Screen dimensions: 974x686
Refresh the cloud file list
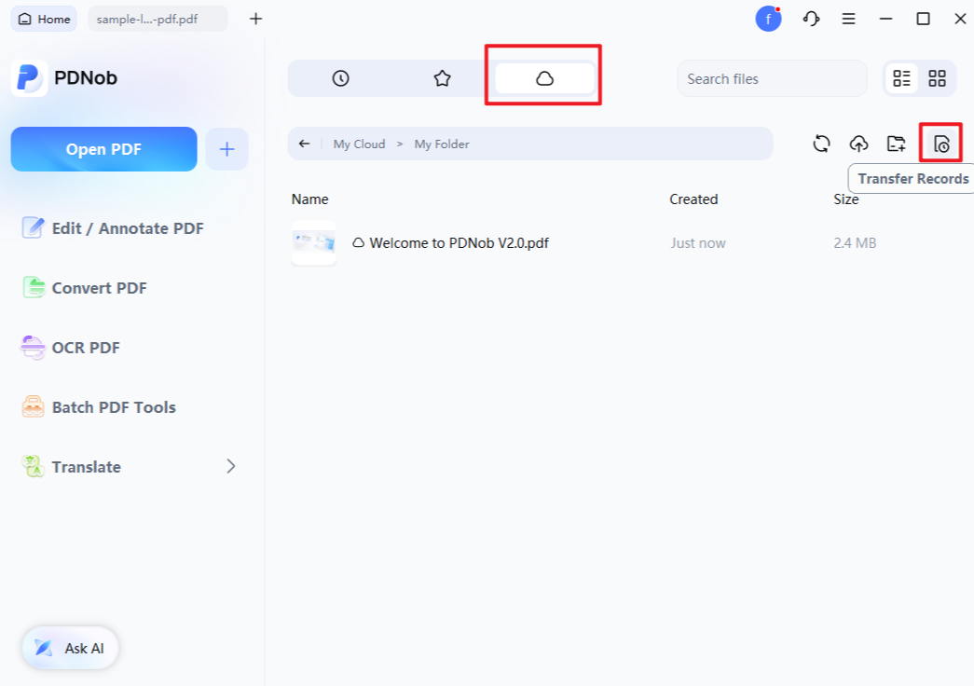click(821, 144)
